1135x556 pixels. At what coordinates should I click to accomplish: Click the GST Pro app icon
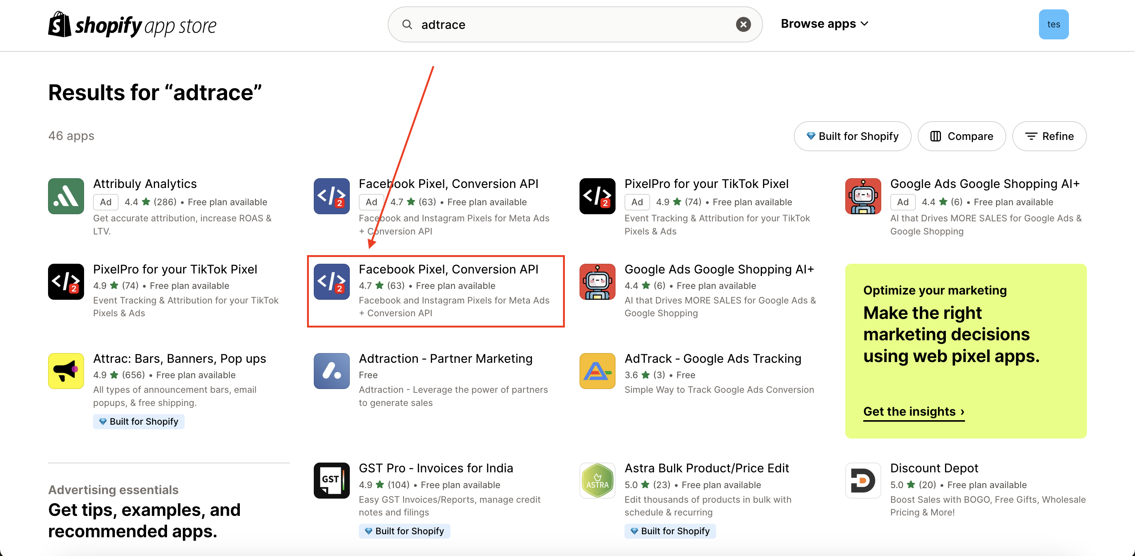pyautogui.click(x=332, y=480)
